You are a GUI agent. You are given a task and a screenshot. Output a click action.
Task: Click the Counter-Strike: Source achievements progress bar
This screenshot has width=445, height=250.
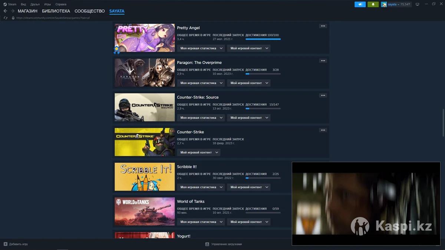click(x=263, y=109)
